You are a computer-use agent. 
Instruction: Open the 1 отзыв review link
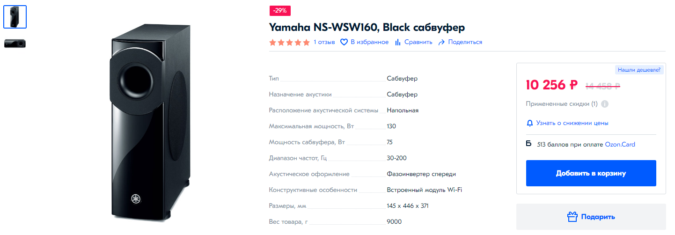[324, 42]
